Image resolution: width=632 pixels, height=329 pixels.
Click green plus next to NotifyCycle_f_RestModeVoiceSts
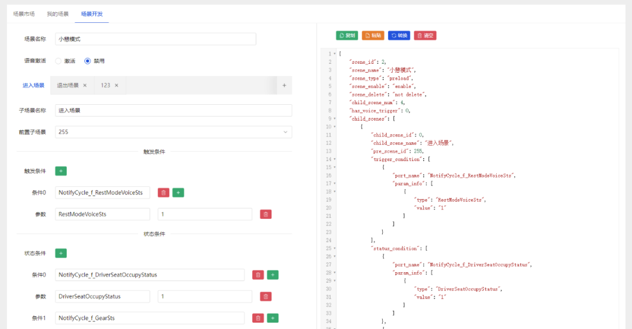click(x=178, y=193)
